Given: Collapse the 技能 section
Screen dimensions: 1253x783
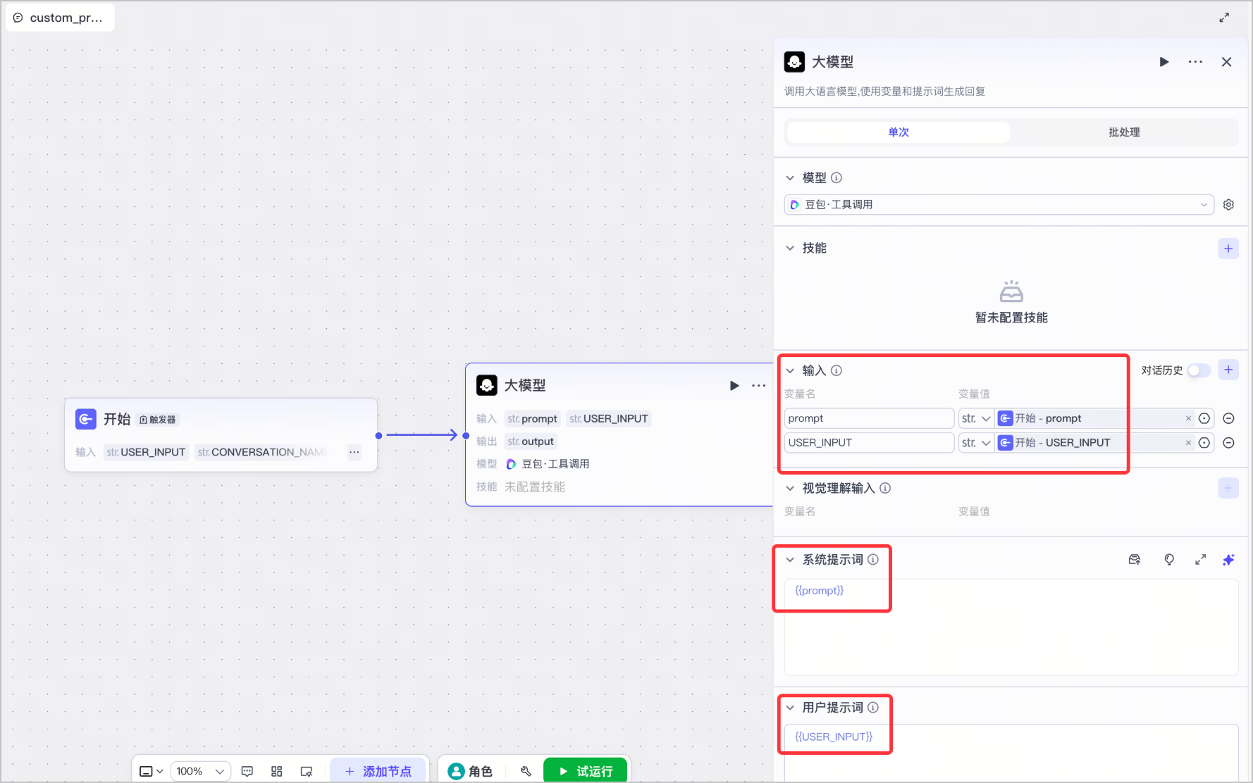Looking at the screenshot, I should [790, 248].
